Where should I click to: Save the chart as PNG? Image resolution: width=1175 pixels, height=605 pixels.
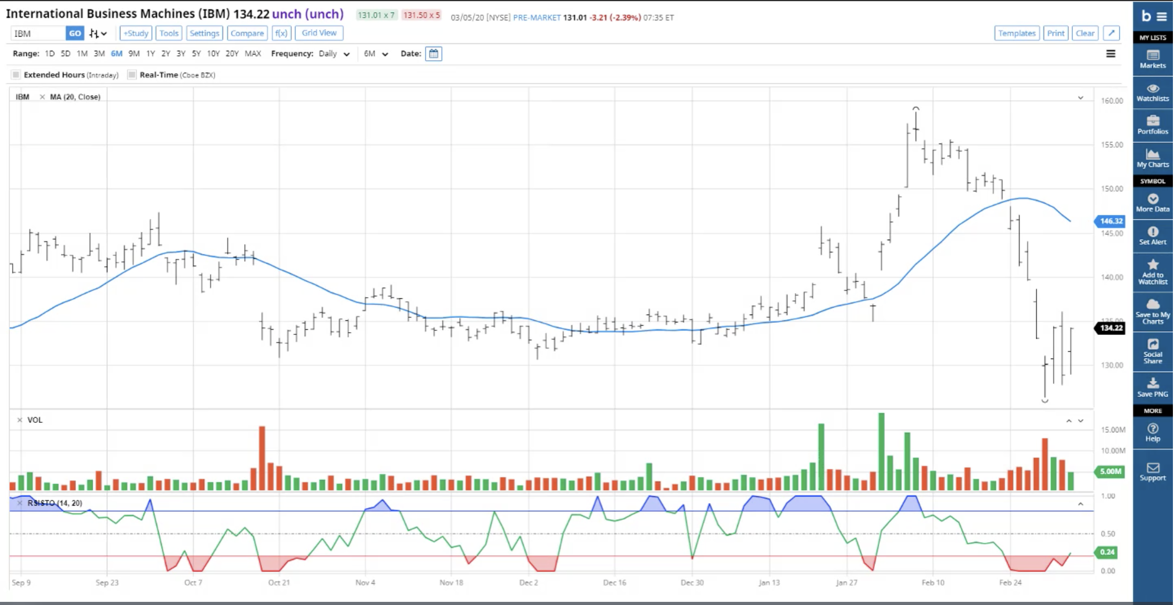(x=1152, y=389)
